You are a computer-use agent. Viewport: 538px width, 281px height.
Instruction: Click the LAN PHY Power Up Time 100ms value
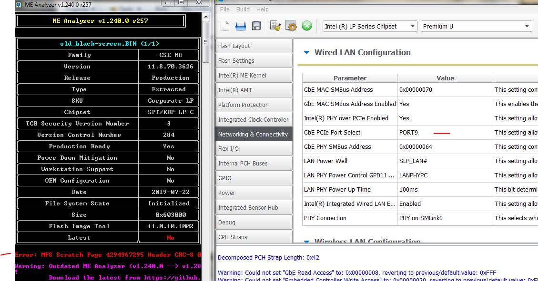(x=445, y=190)
